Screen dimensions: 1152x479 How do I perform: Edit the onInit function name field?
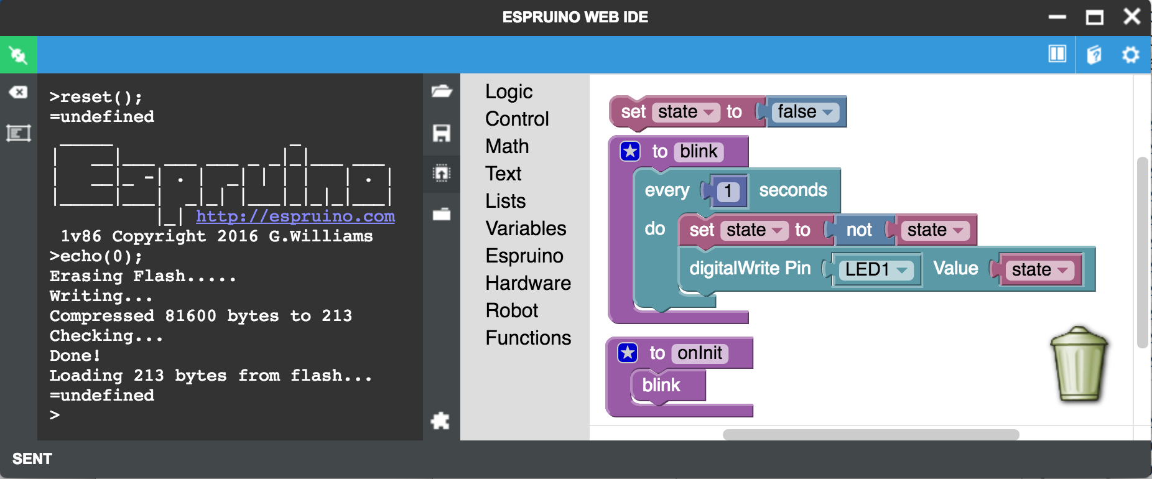(700, 353)
